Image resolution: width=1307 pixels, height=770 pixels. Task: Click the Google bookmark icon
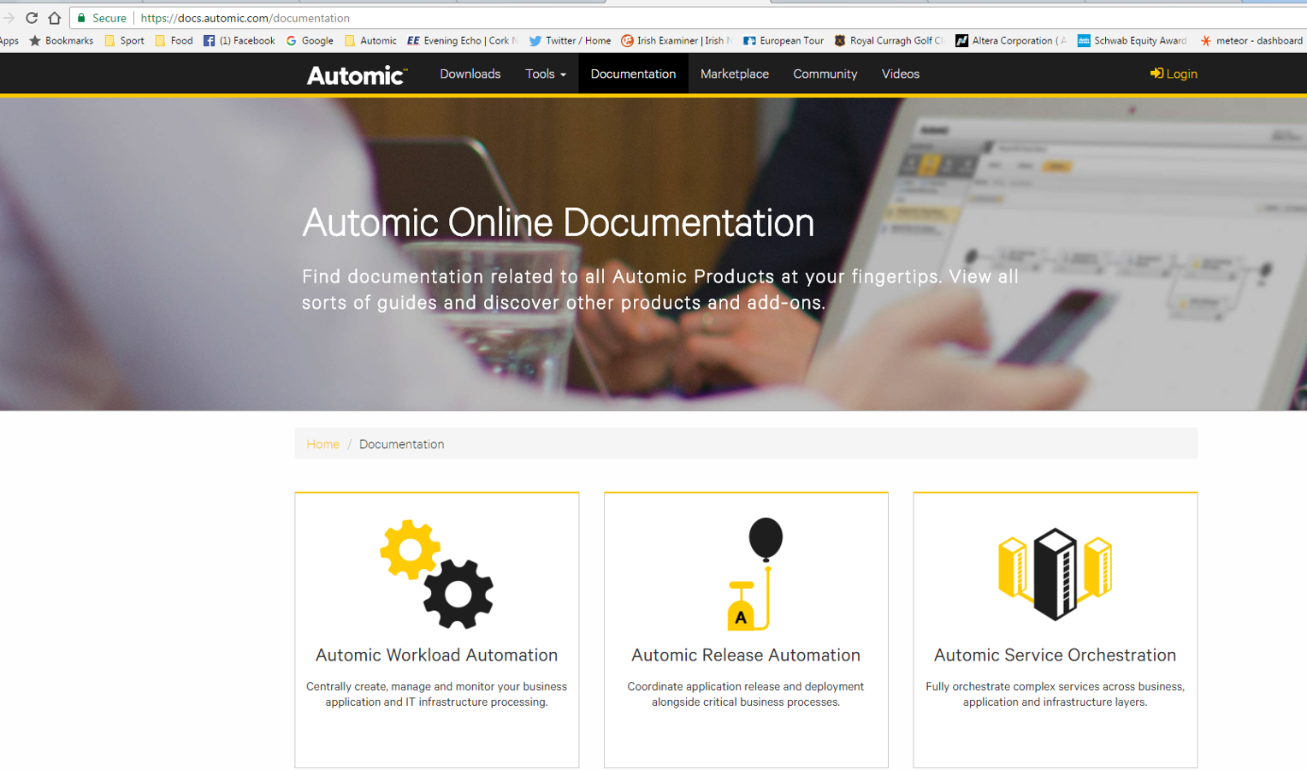[x=292, y=39]
